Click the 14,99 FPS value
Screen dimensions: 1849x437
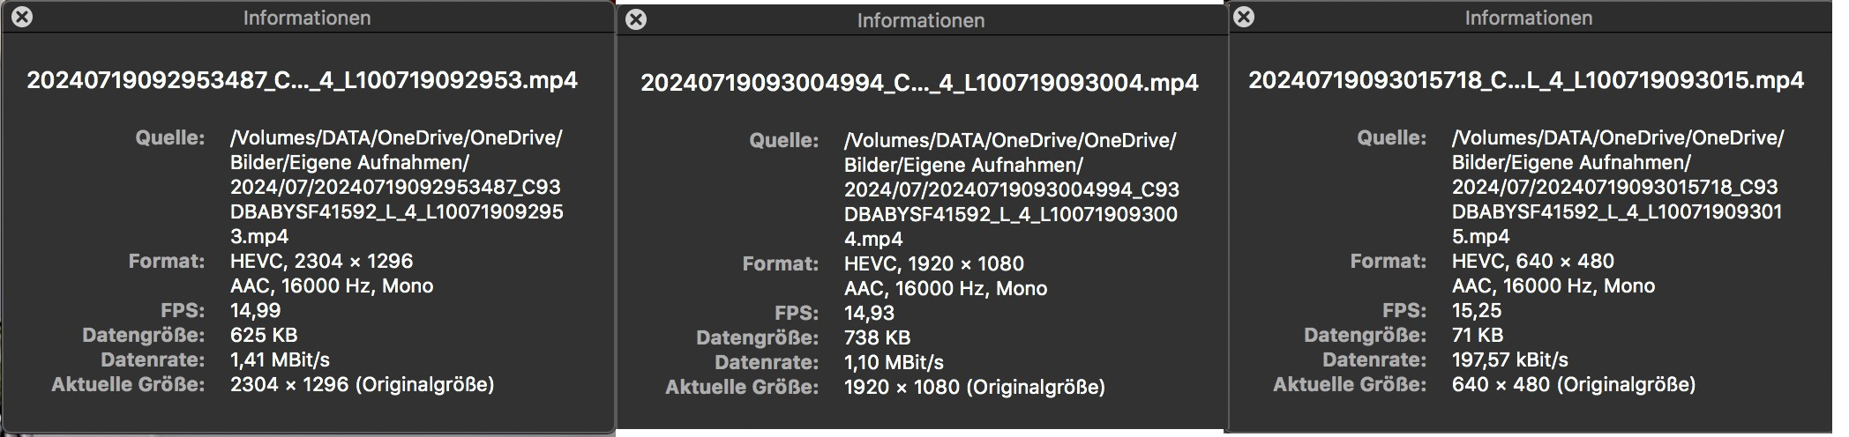click(x=255, y=310)
